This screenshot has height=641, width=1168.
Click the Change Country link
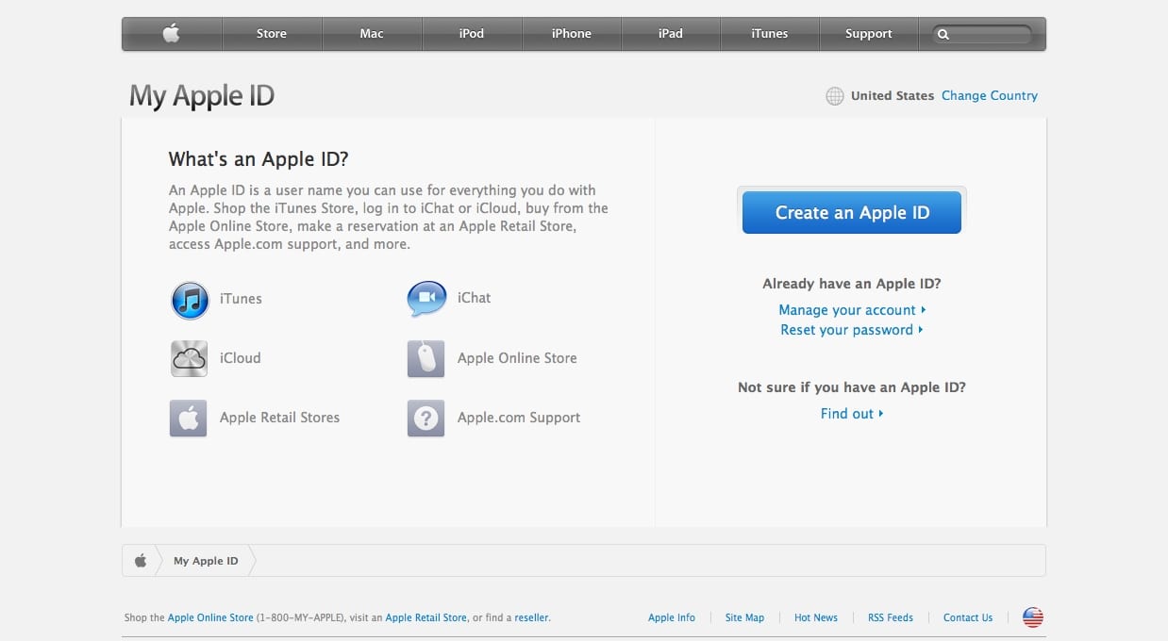[x=990, y=96]
